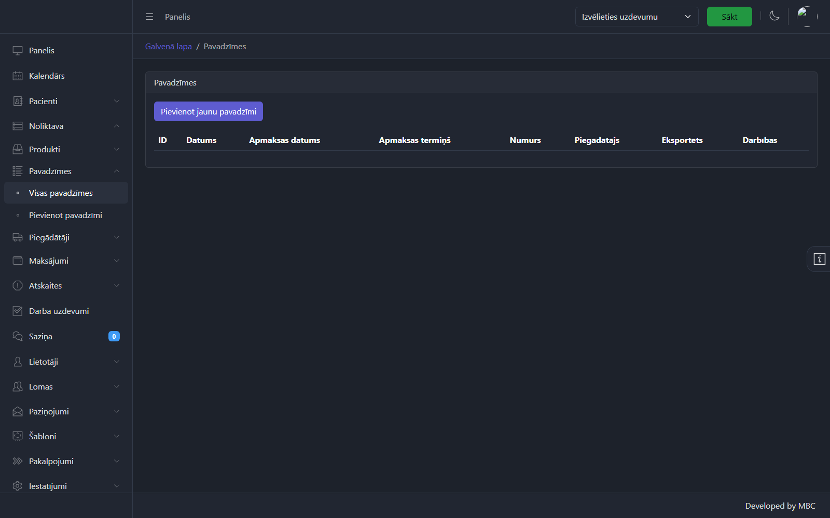Expand the Maksājumi submenu chevron
Image resolution: width=830 pixels, height=518 pixels.
point(117,261)
